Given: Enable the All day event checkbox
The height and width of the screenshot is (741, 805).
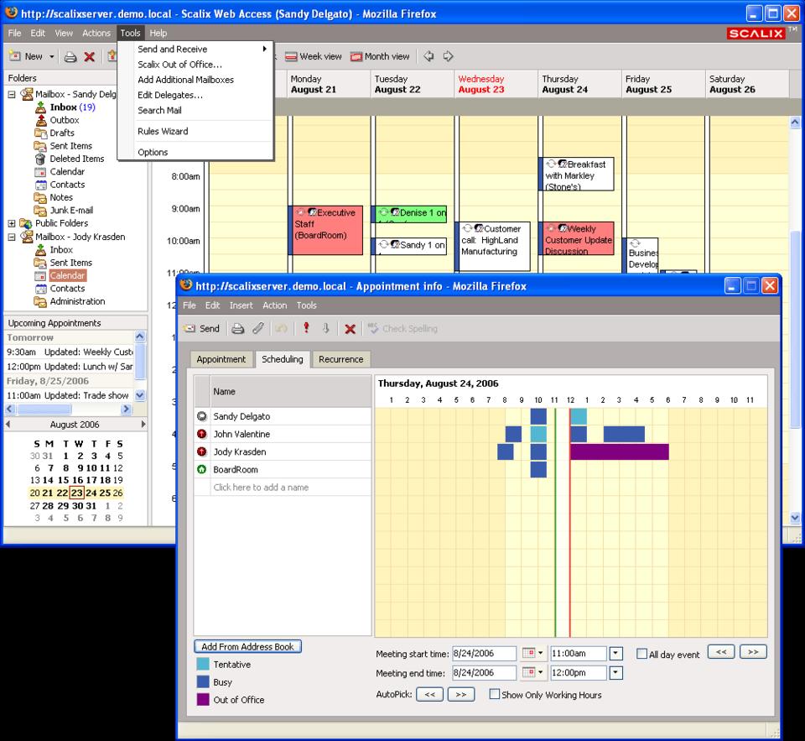Looking at the screenshot, I should pos(641,654).
